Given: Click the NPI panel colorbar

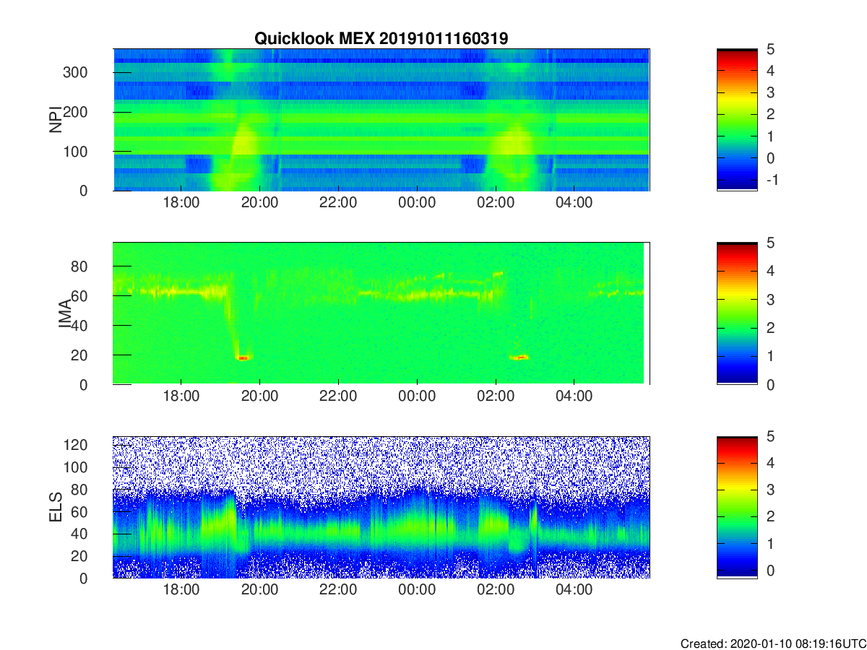Looking at the screenshot, I should point(737,120).
